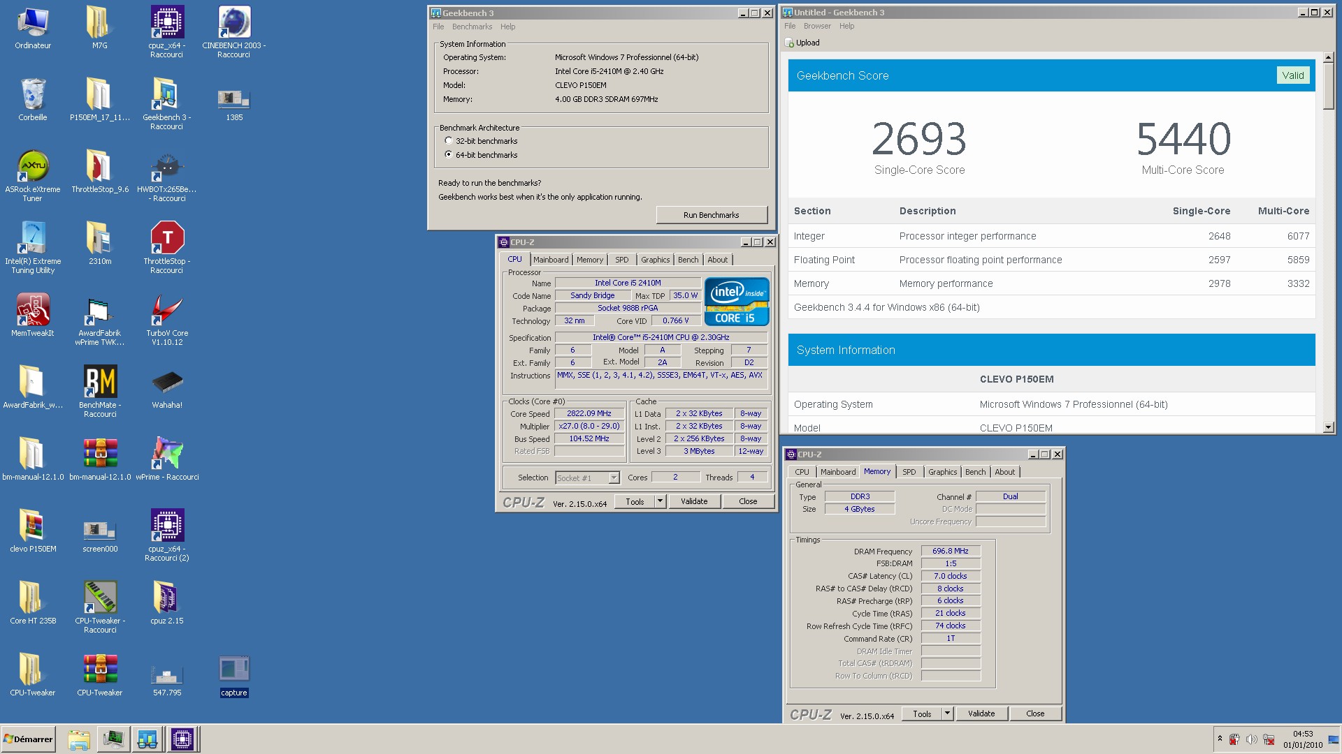
Task: Open file explorer from taskbar
Action: pos(79,739)
